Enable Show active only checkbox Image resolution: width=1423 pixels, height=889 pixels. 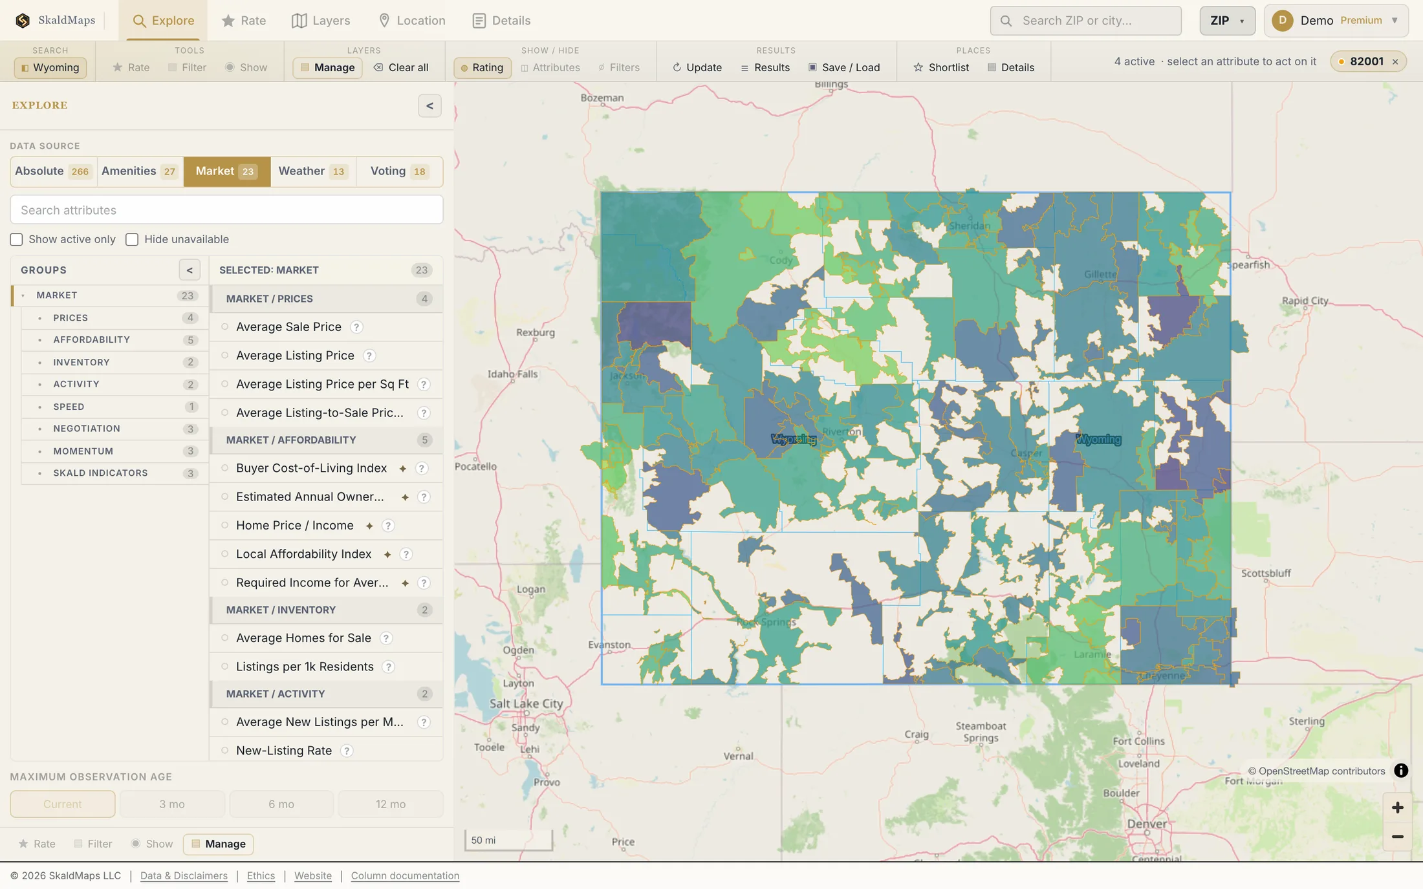point(16,240)
